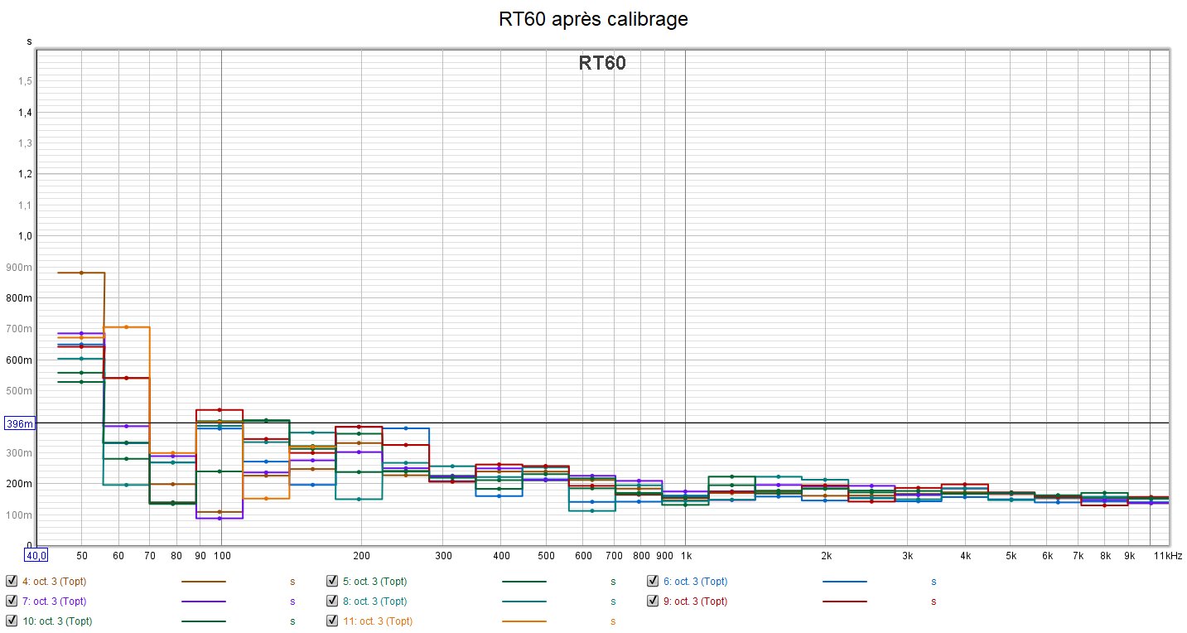Image resolution: width=1187 pixels, height=633 pixels.
Task: Click the 40,0 frequency axis start field
Action: 36,556
